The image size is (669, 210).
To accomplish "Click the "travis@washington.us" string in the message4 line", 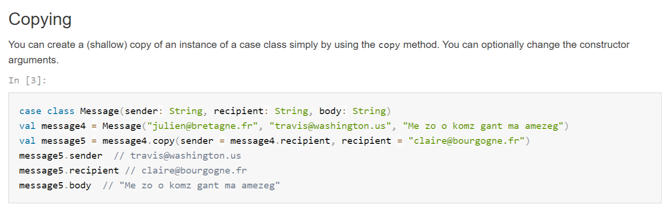I will 331,127.
